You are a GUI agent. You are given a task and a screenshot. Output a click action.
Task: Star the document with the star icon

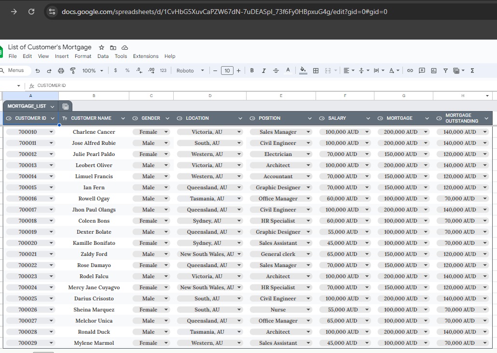click(101, 47)
